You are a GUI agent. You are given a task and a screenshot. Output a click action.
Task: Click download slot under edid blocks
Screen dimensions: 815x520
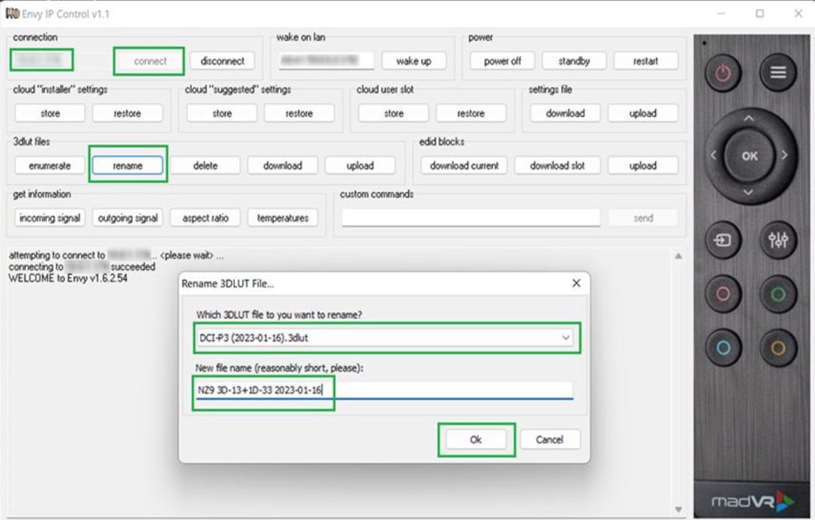click(x=557, y=166)
